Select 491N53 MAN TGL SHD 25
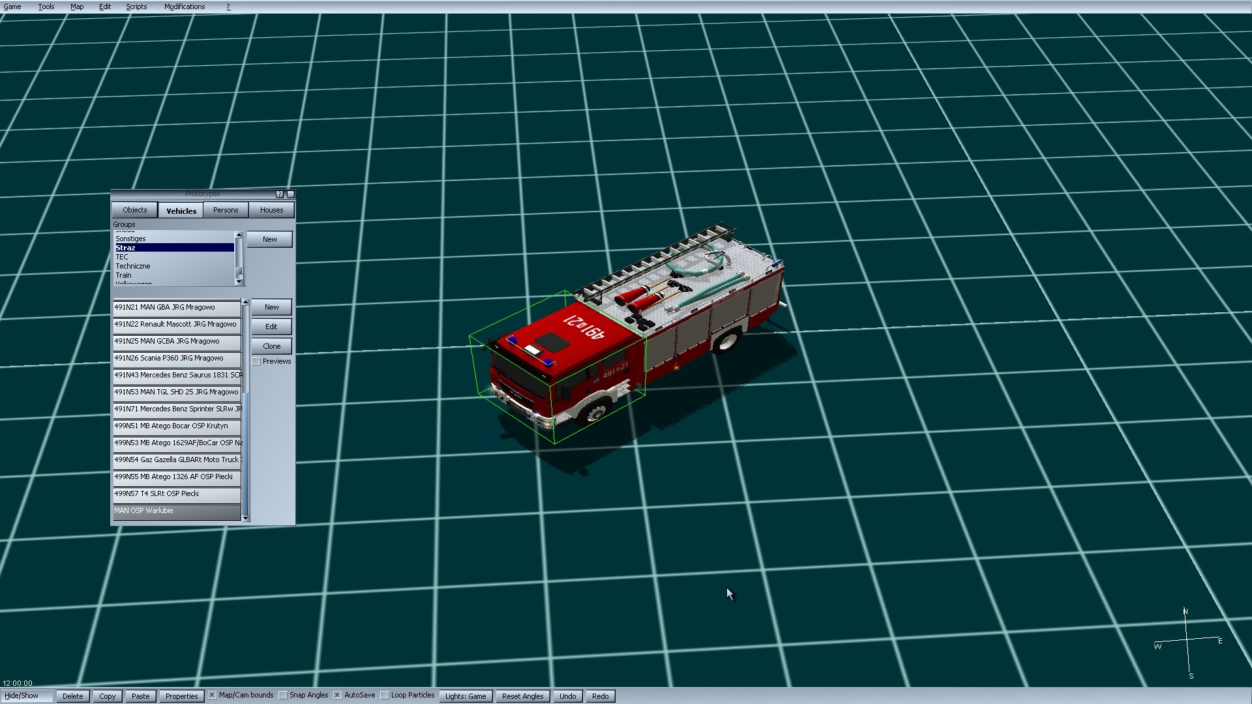 pyautogui.click(x=177, y=392)
